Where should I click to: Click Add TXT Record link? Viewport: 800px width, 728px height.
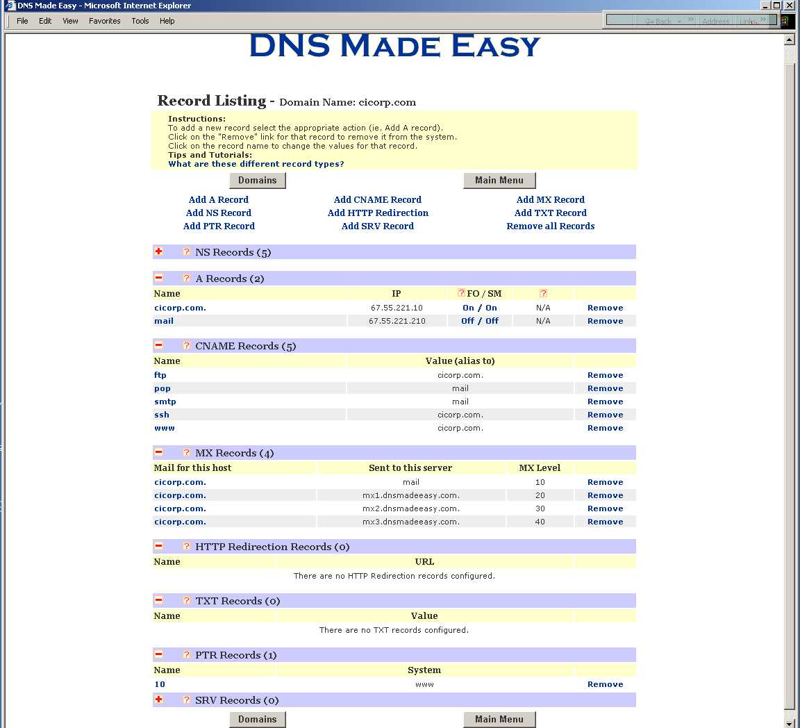551,213
